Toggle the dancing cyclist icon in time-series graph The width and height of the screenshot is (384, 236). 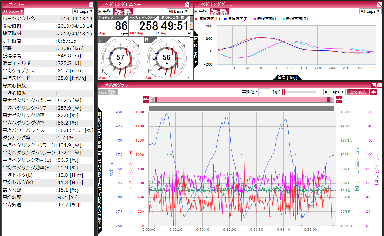[x=108, y=92]
